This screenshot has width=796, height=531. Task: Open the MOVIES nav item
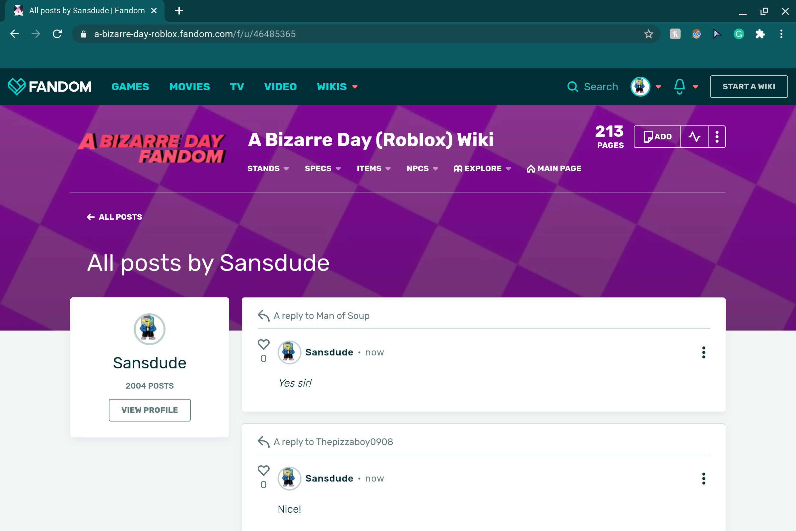190,87
